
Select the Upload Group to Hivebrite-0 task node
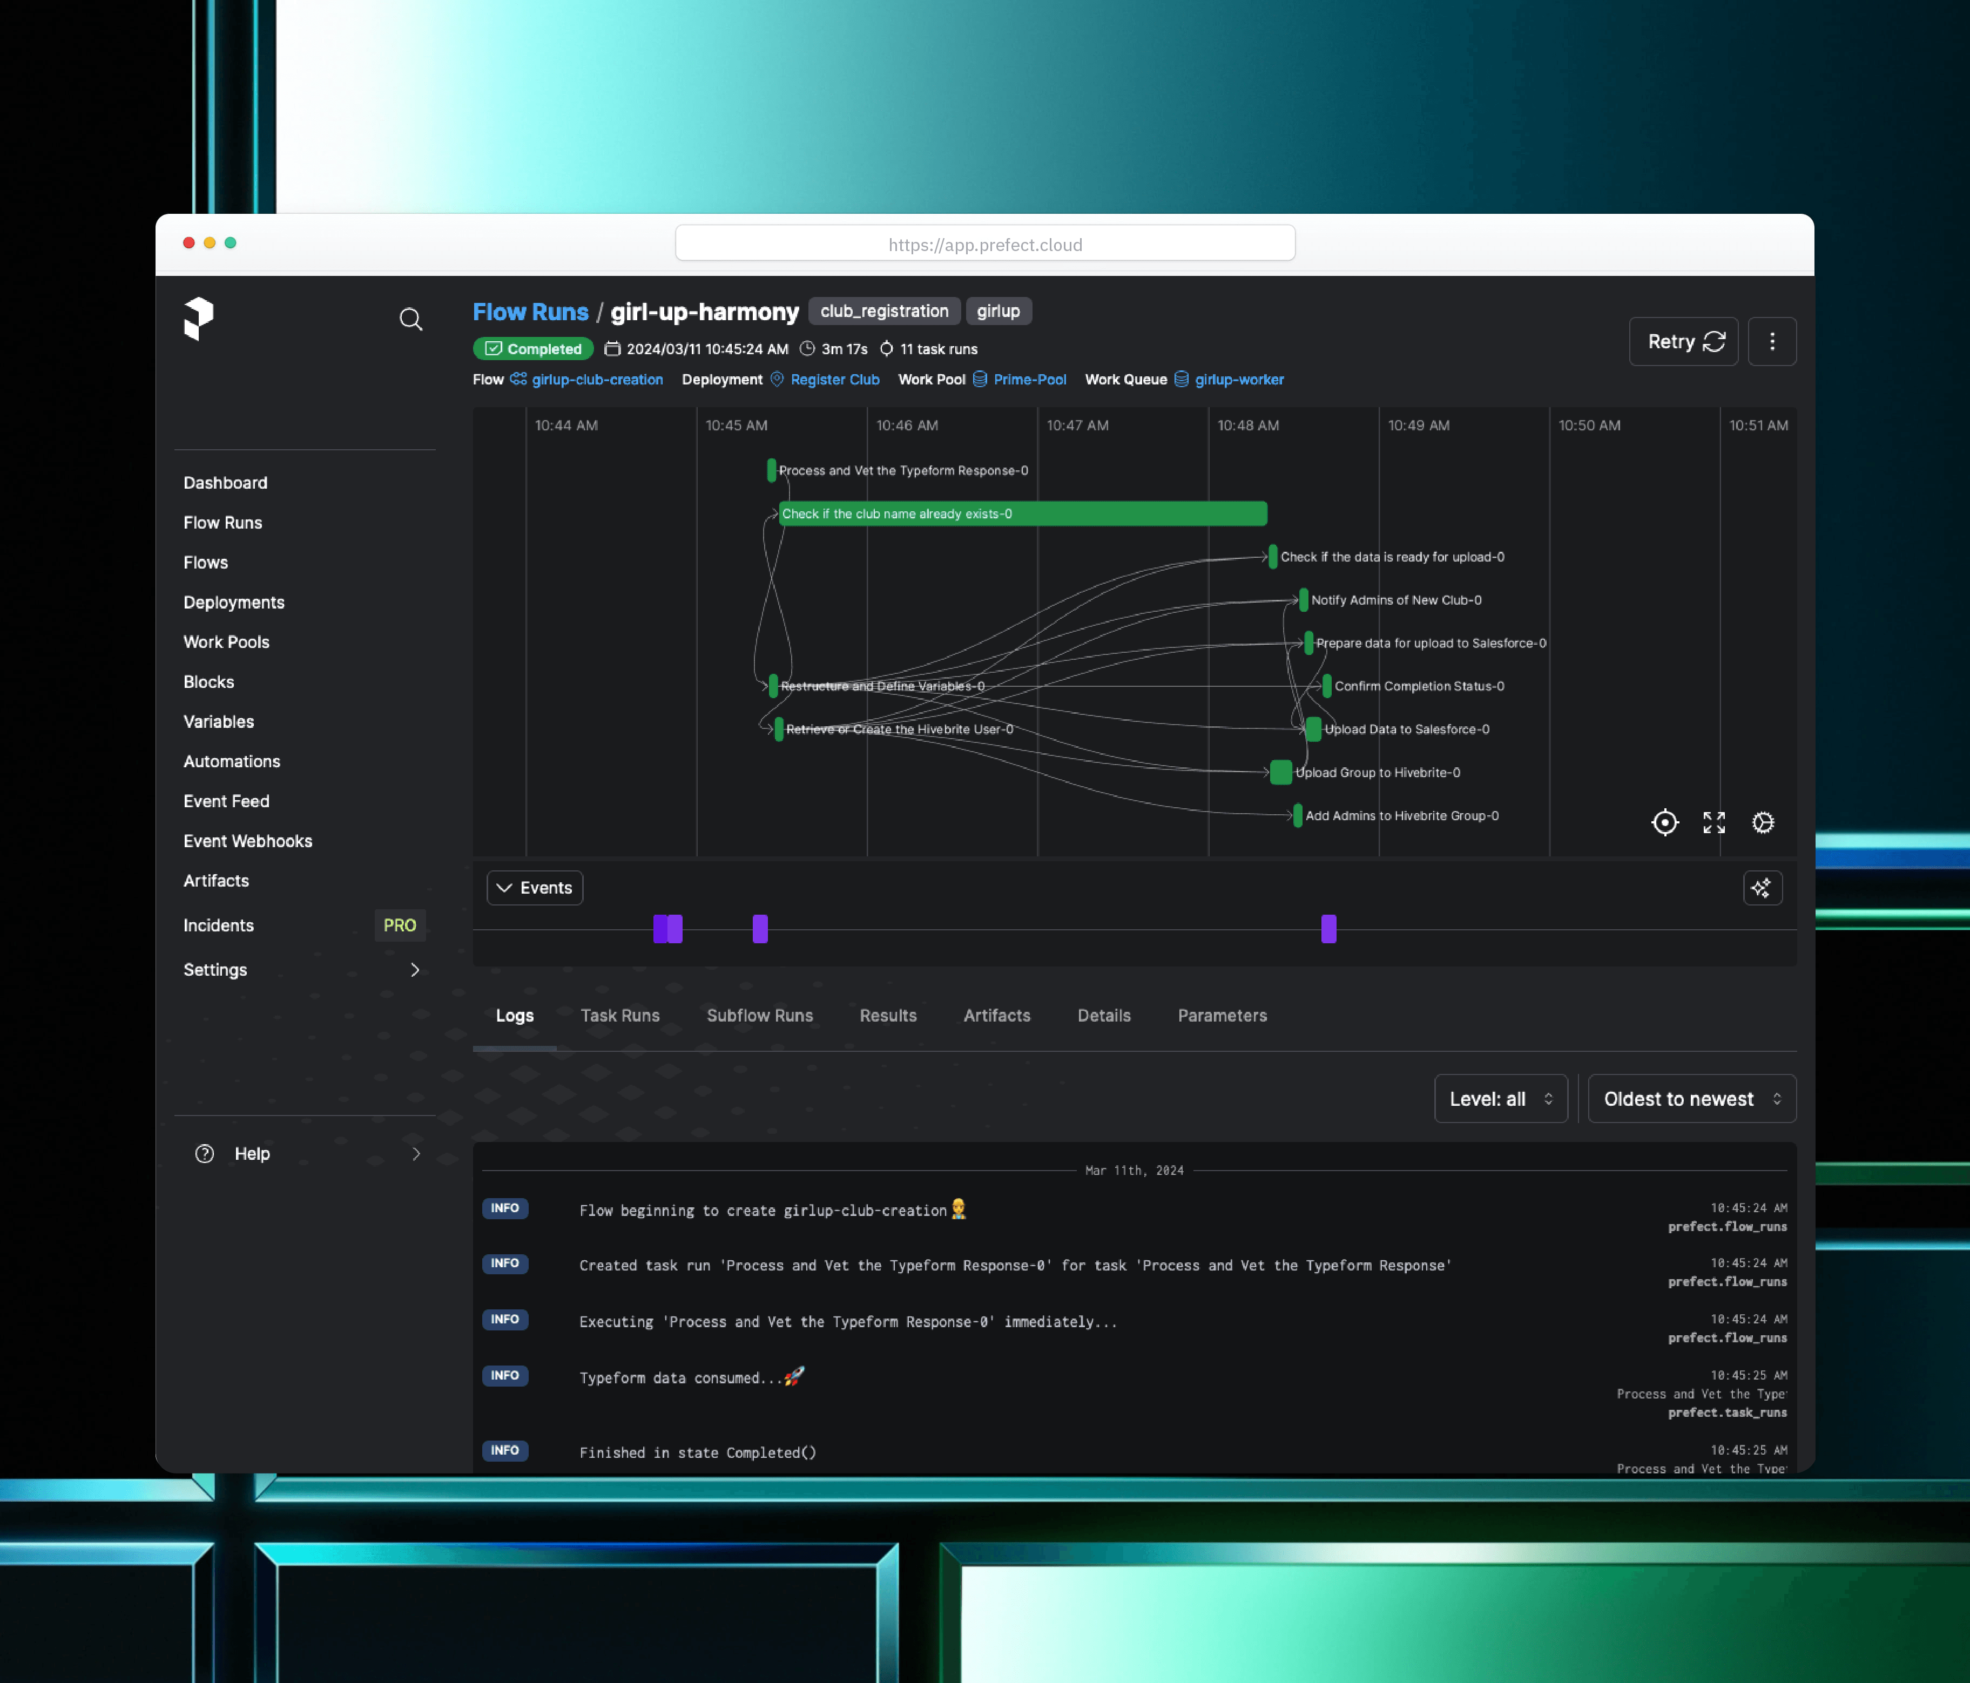pos(1281,772)
